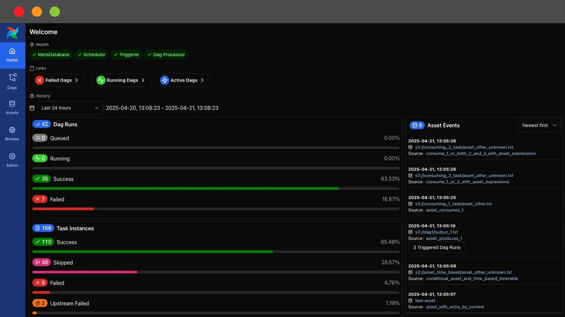Viewport: 565px width, 317px height.
Task: Click the Scheduler health badge
Action: tap(92, 55)
